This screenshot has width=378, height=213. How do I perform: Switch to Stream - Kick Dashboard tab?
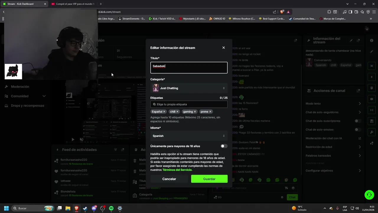[25, 4]
